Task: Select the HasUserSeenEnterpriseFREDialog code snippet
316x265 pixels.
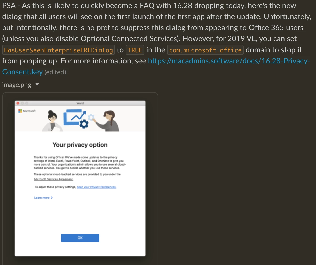Action: tap(58, 50)
